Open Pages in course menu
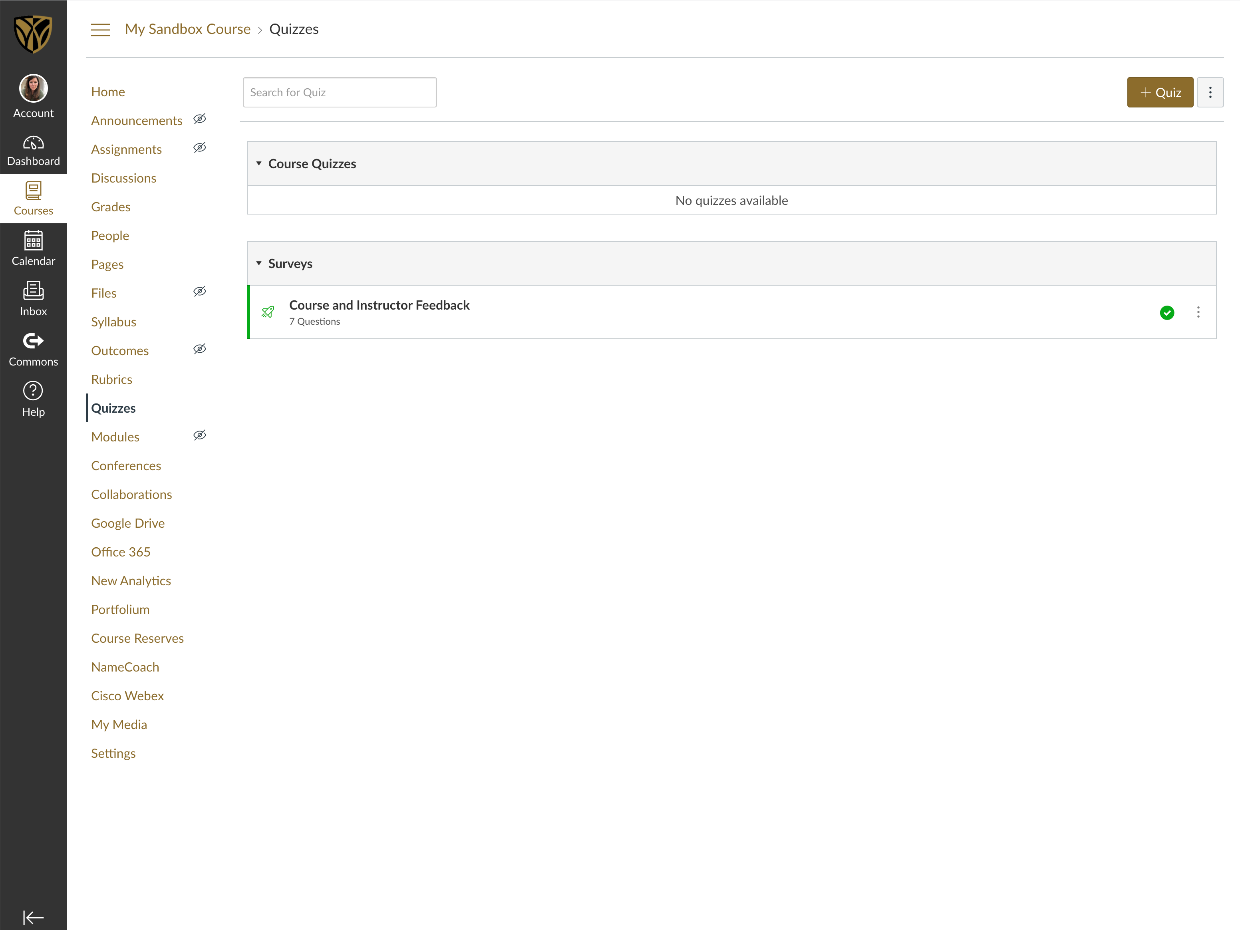The height and width of the screenshot is (930, 1240). pyautogui.click(x=107, y=264)
